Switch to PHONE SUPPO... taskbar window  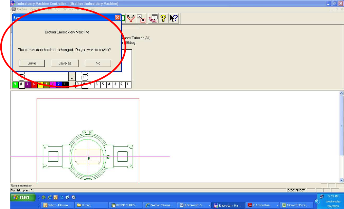tap(126, 205)
